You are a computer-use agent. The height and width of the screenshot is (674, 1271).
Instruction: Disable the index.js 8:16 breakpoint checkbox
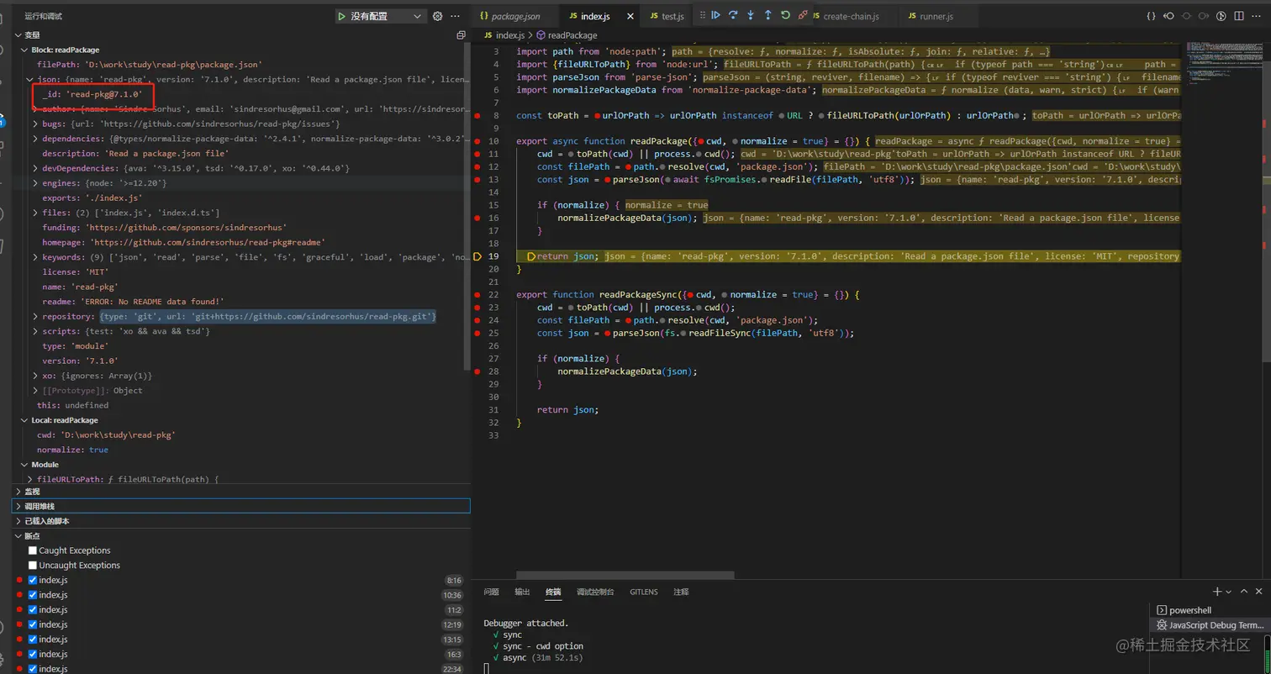coord(33,581)
